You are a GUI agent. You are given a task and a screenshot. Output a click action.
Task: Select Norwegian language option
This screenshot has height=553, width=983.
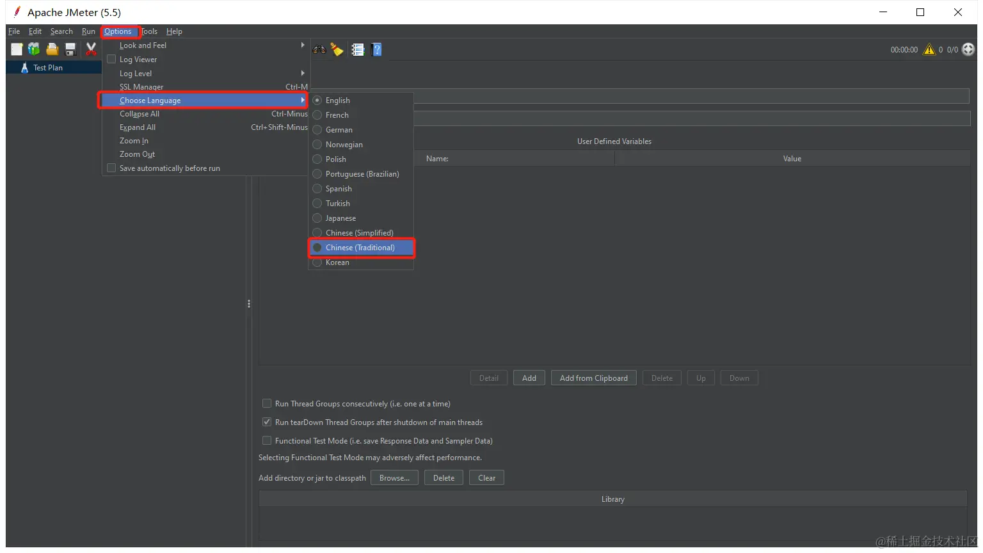pos(362,145)
